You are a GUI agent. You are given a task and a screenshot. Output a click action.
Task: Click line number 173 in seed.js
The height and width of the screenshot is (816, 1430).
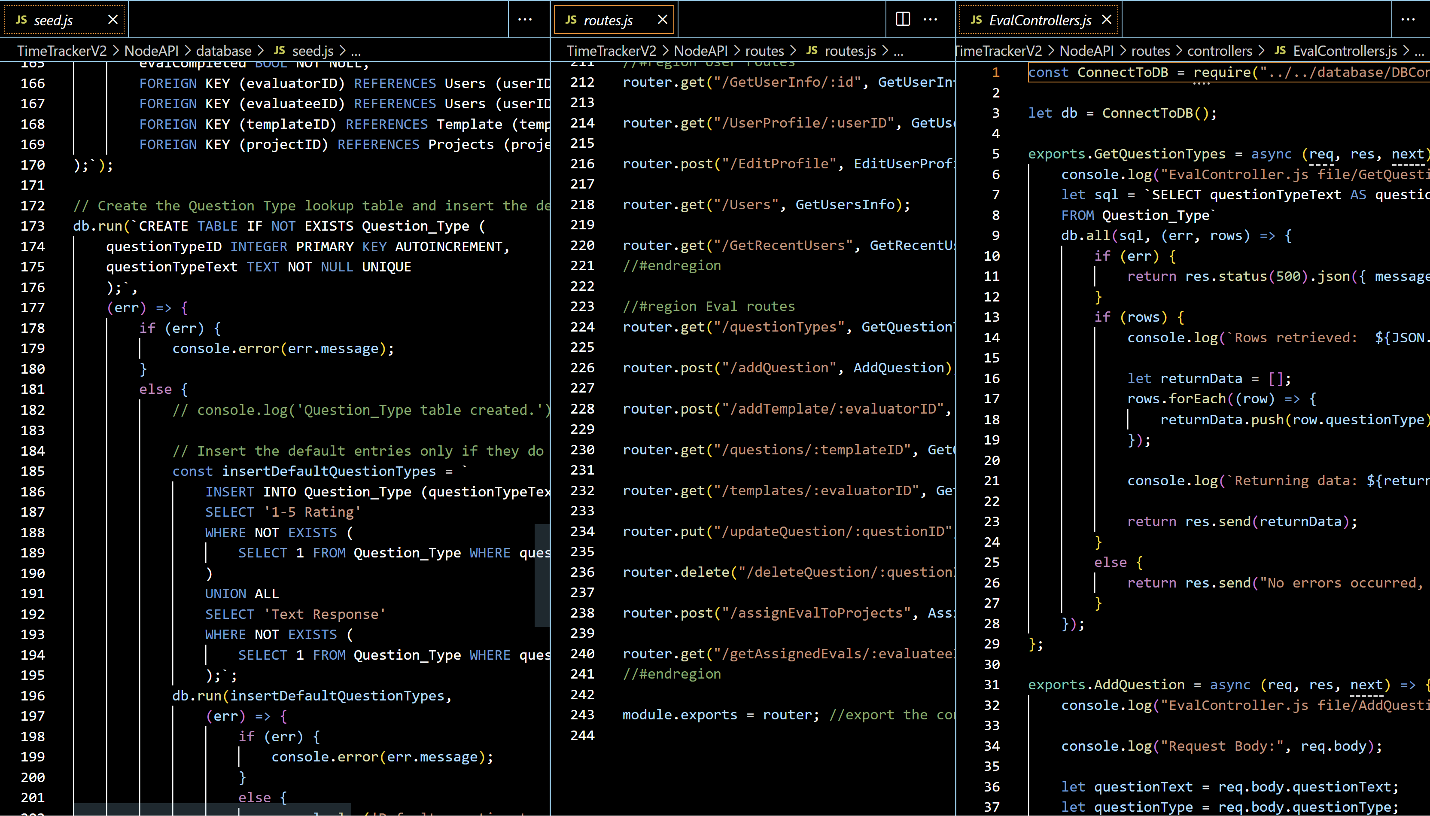33,226
